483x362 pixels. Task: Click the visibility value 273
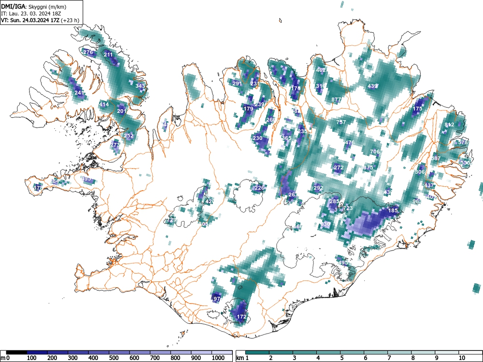click(x=115, y=144)
